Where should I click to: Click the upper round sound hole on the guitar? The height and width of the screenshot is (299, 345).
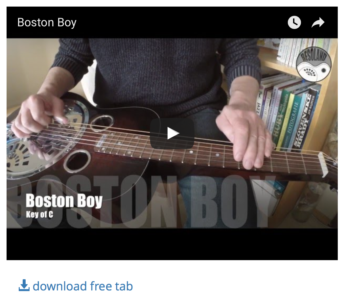coord(102,122)
